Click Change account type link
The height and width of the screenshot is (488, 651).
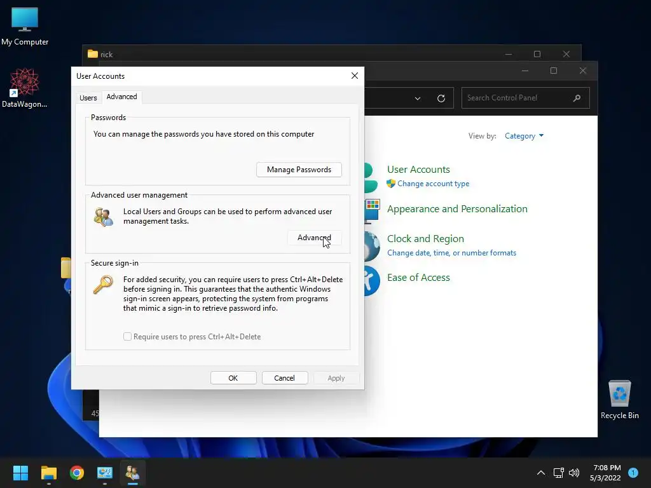tap(434, 184)
